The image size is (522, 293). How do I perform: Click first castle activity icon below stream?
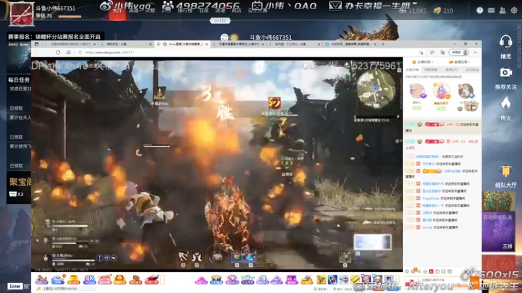42,280
